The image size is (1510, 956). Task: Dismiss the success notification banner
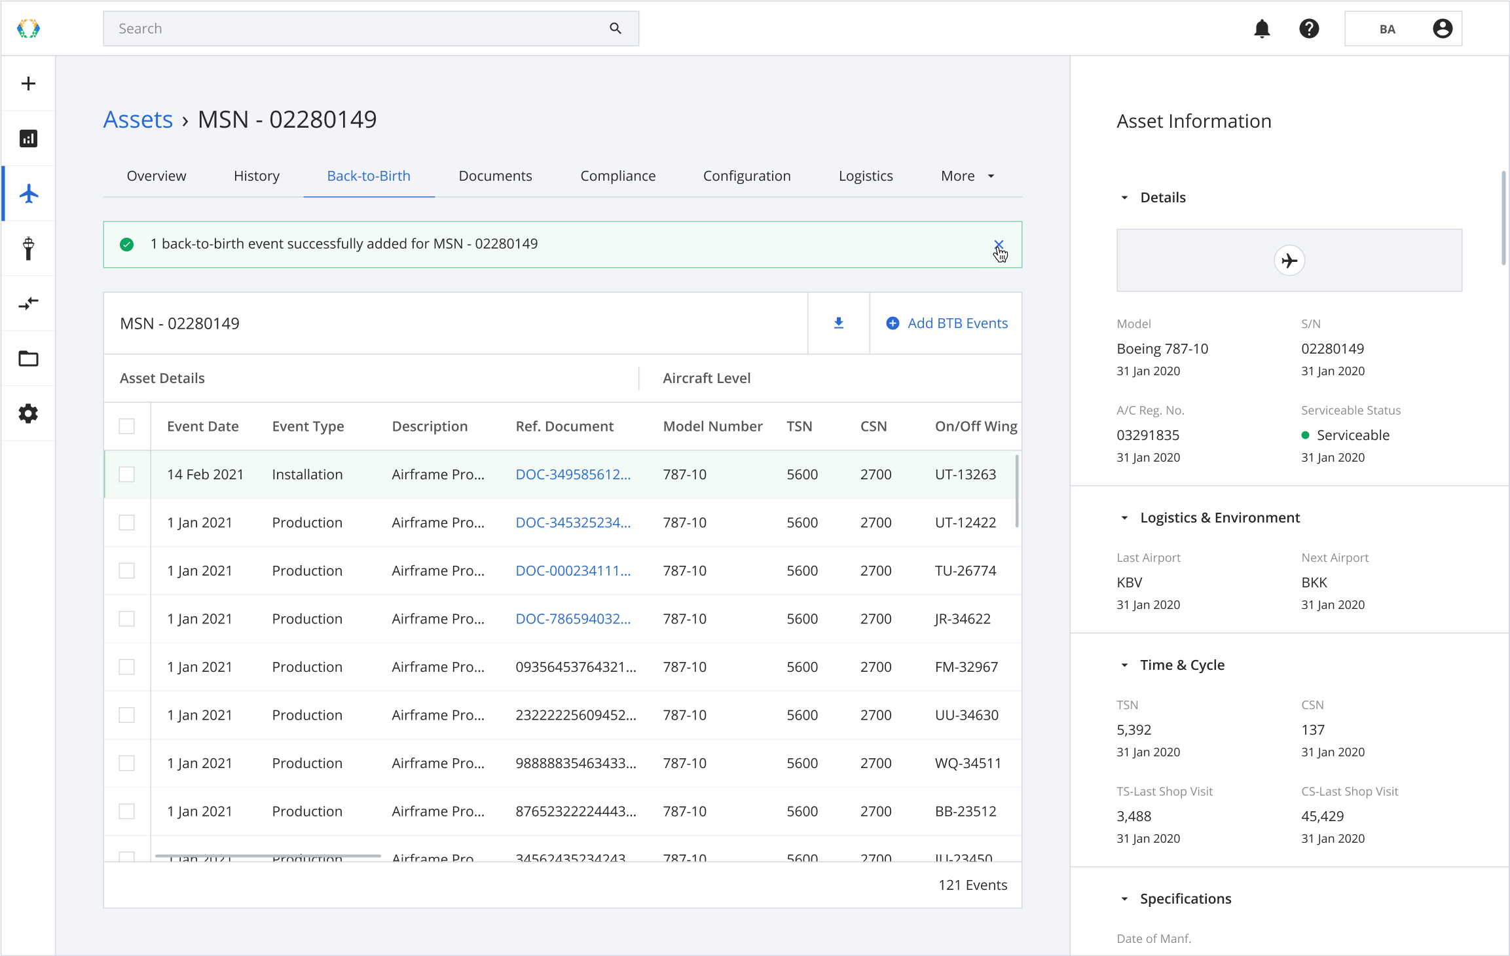pos(999,245)
